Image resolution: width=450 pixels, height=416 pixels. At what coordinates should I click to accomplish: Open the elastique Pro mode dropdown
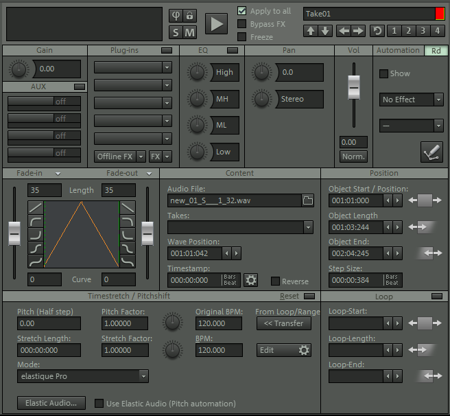pos(143,376)
